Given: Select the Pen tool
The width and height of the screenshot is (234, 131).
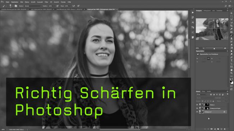Looking at the screenshot, I should click(231, 57).
